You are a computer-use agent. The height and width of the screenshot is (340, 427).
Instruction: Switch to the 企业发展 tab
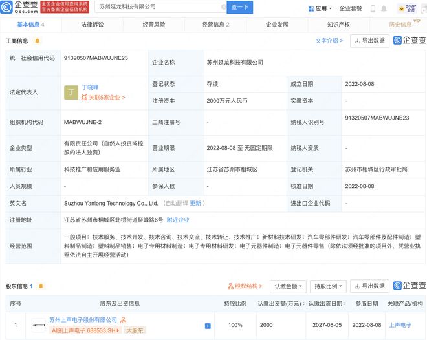[277, 25]
